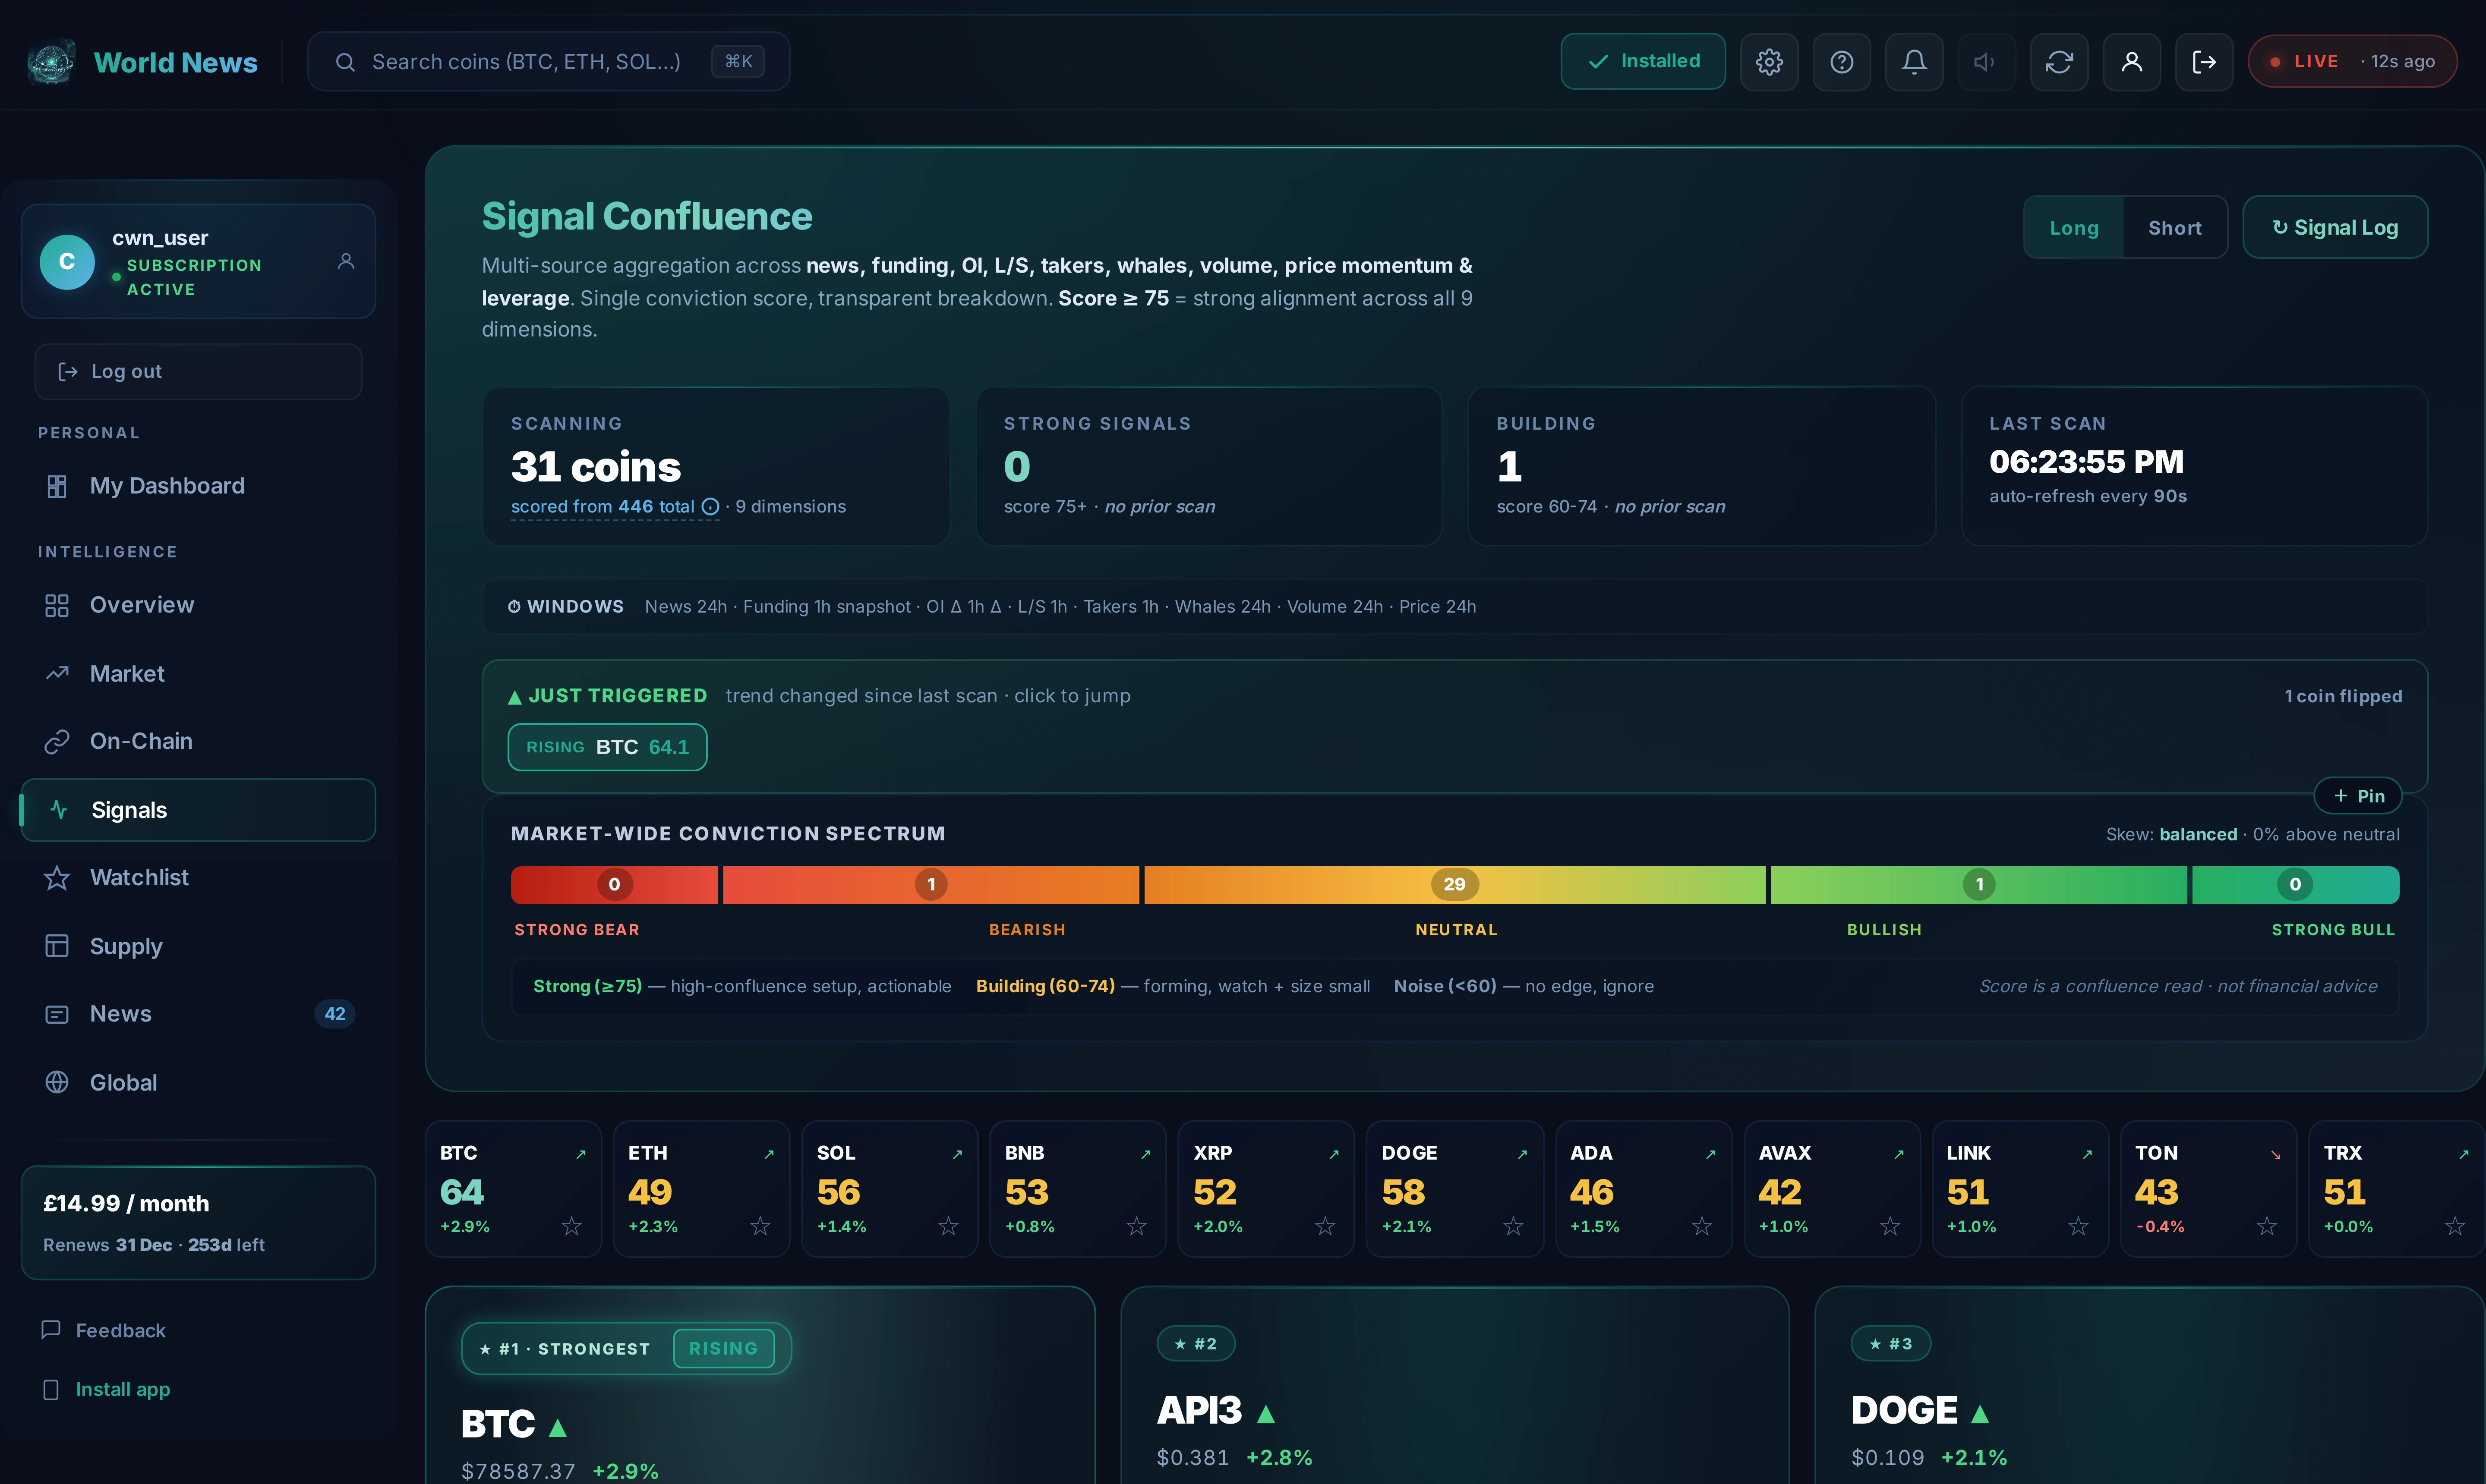
Task: Star AVAX in the coin score strip
Action: click(1890, 1226)
